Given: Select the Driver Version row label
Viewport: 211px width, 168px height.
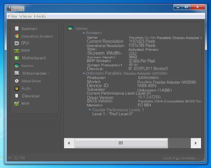Looking at the screenshot, I should point(100,97).
